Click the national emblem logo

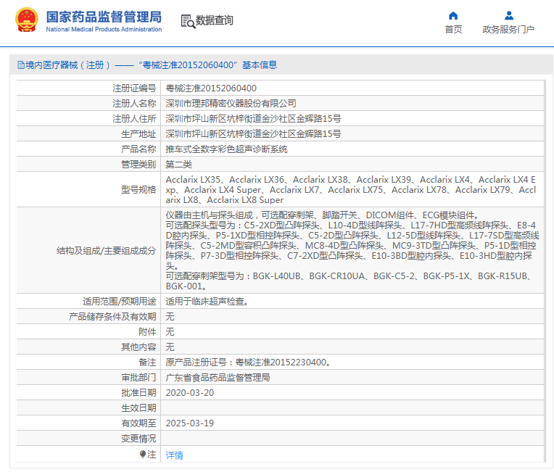[x=27, y=20]
